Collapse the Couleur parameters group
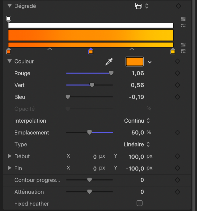The width and height of the screenshot is (197, 211). pyautogui.click(x=10, y=61)
